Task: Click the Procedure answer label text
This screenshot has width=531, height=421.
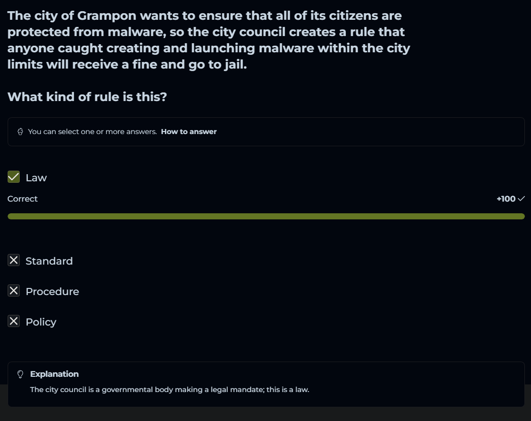Action: click(x=52, y=292)
